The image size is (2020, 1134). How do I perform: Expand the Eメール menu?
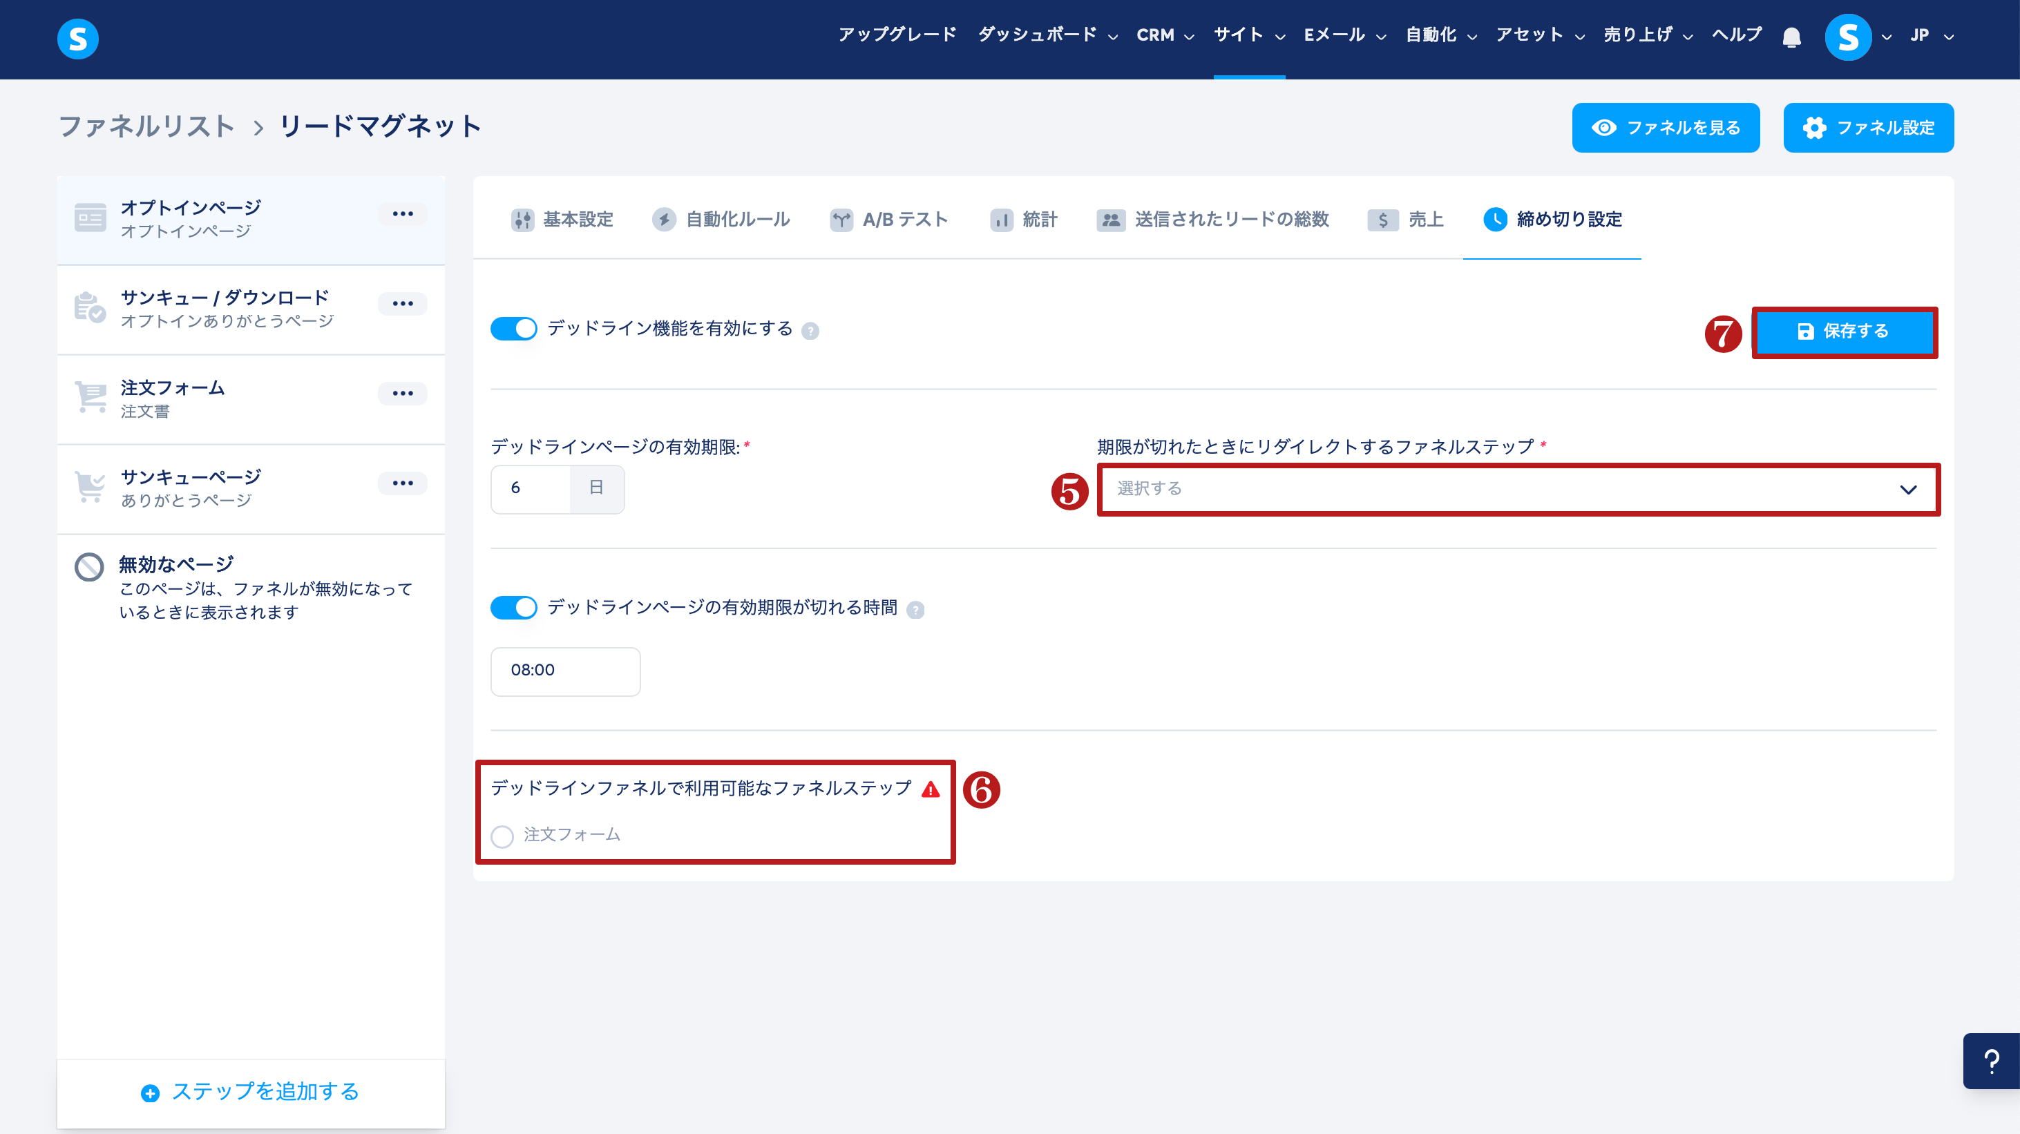(x=1344, y=35)
